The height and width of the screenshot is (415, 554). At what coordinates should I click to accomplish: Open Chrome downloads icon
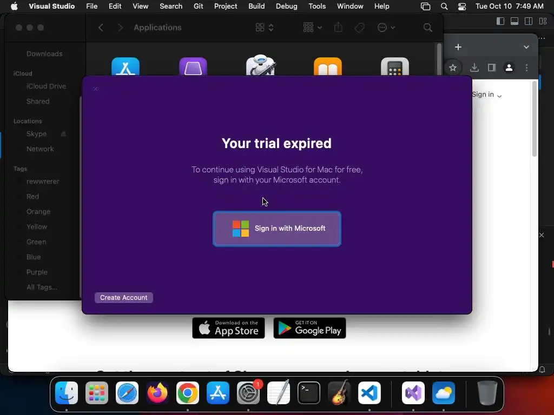(474, 68)
